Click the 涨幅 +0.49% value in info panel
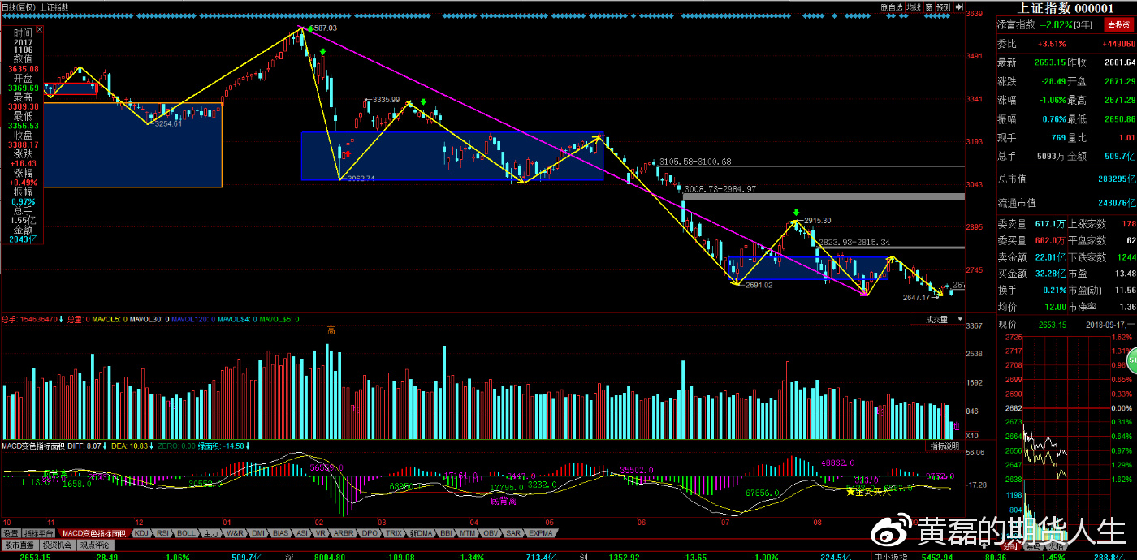 [x=23, y=183]
